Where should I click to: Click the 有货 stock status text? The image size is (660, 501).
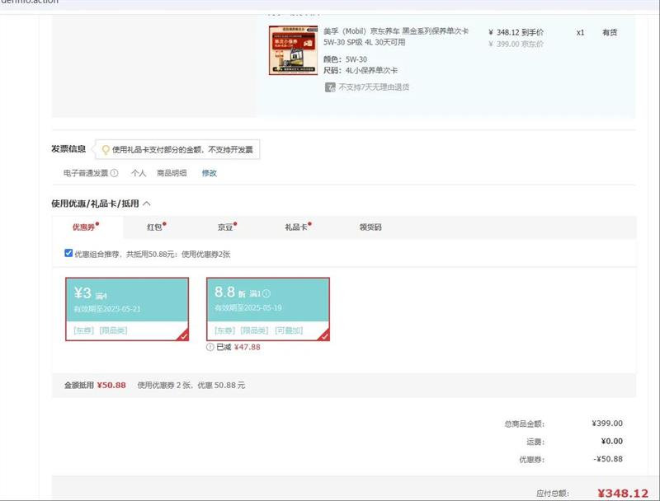tap(610, 32)
